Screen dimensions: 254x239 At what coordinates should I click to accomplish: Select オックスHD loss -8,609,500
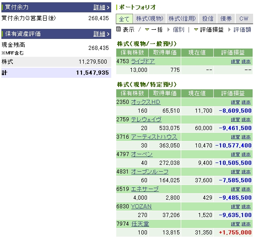click(x=235, y=111)
